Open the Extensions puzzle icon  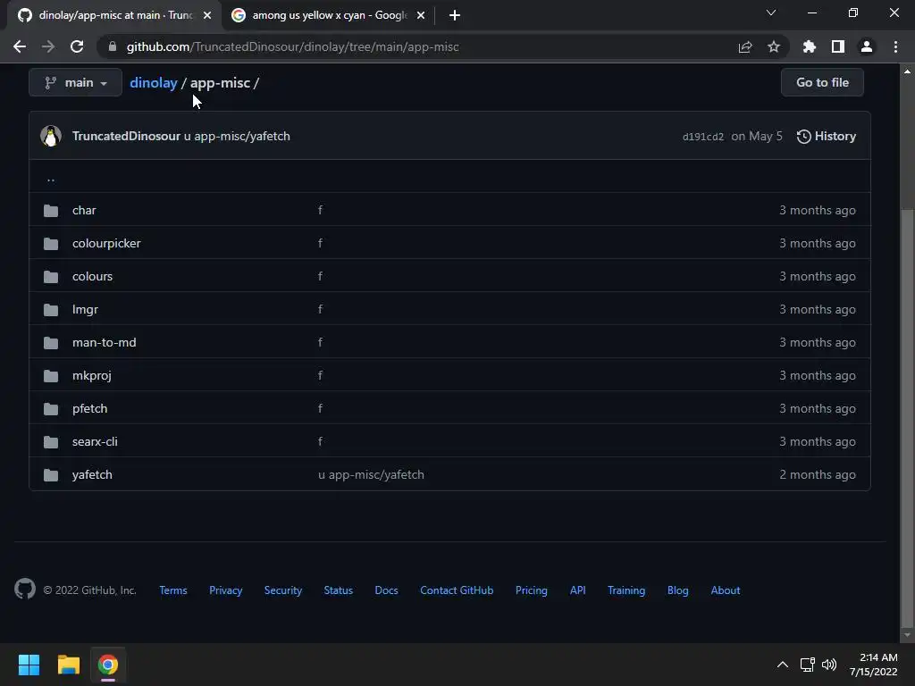coord(810,46)
